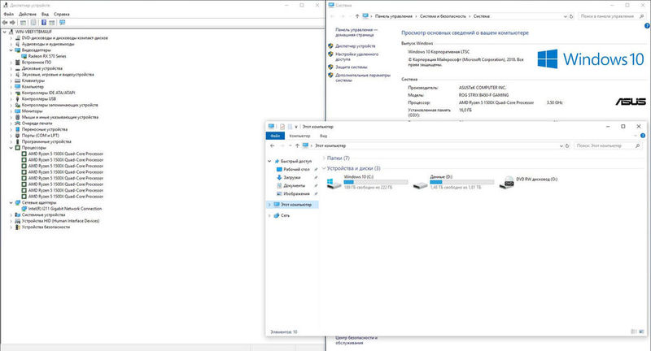Collapse the Процессоры category
The height and width of the screenshot is (351, 651).
11,148
